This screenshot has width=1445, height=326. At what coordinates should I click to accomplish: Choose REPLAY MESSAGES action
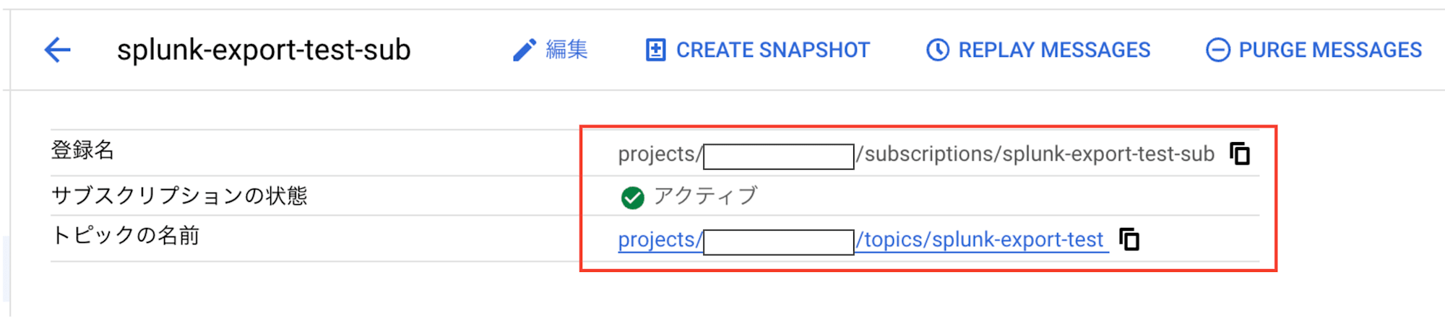pos(1054,50)
